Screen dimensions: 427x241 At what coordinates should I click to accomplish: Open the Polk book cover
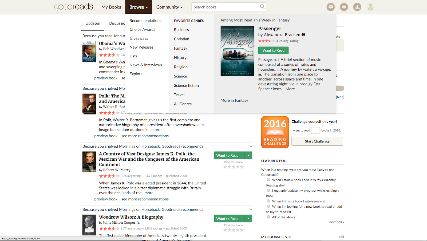click(89, 104)
